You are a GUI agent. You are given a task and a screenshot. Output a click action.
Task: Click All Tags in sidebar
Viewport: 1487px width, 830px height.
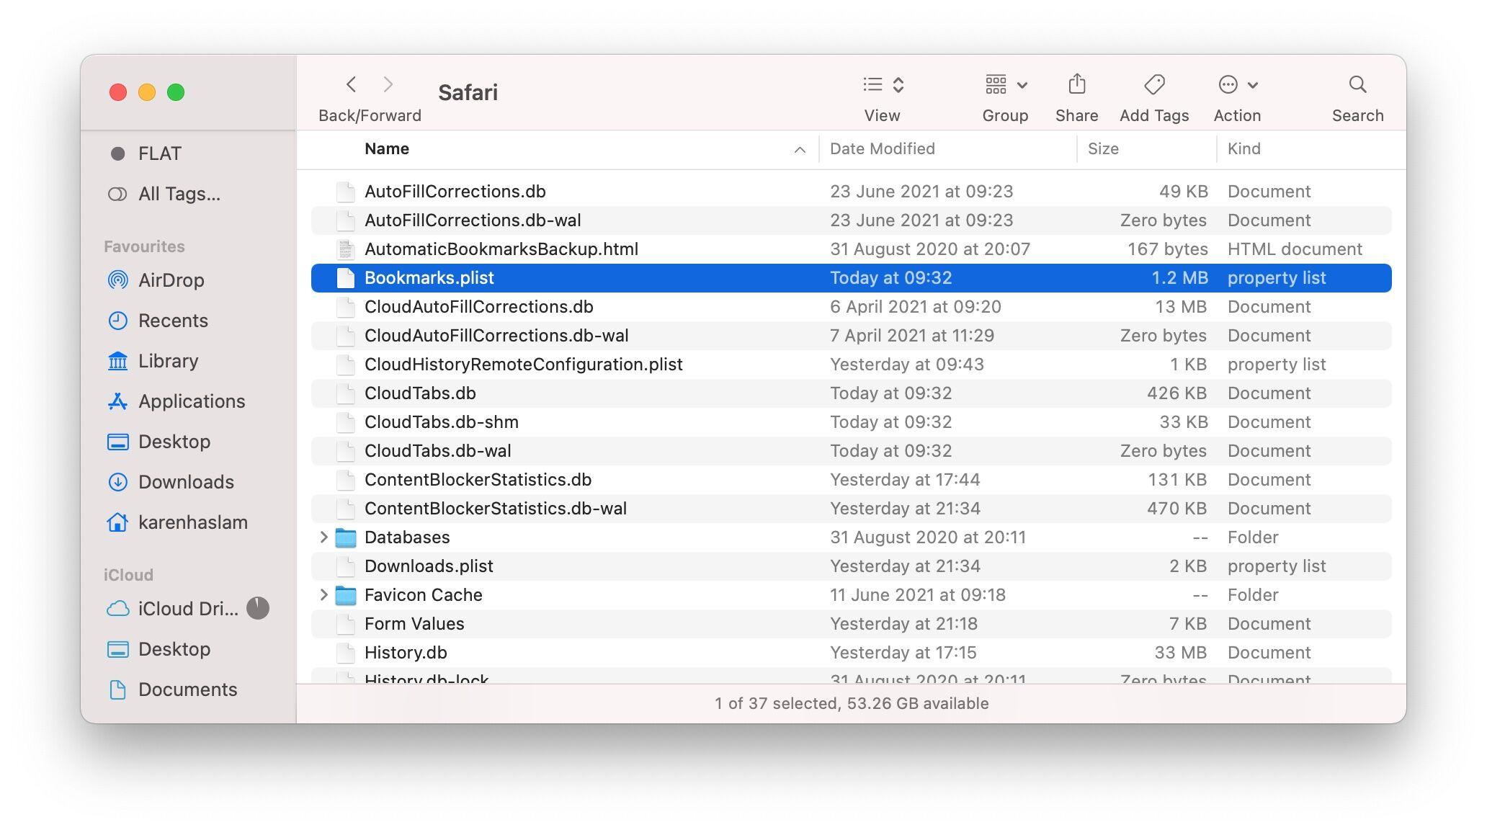(179, 194)
